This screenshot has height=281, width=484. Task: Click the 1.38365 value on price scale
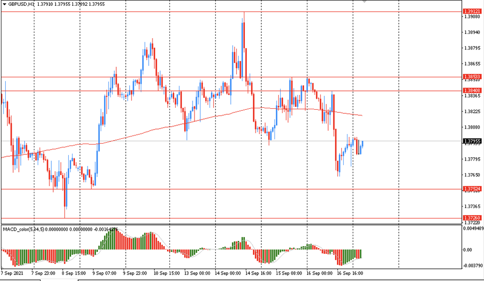coord(472,96)
